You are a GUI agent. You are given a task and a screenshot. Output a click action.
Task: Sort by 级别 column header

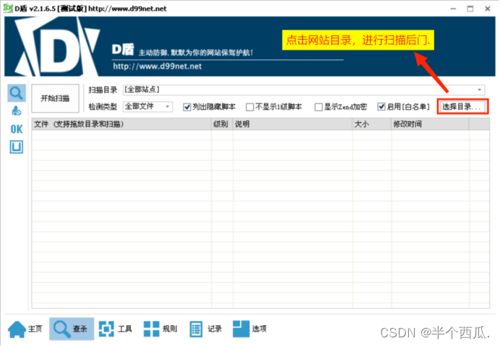(223, 124)
